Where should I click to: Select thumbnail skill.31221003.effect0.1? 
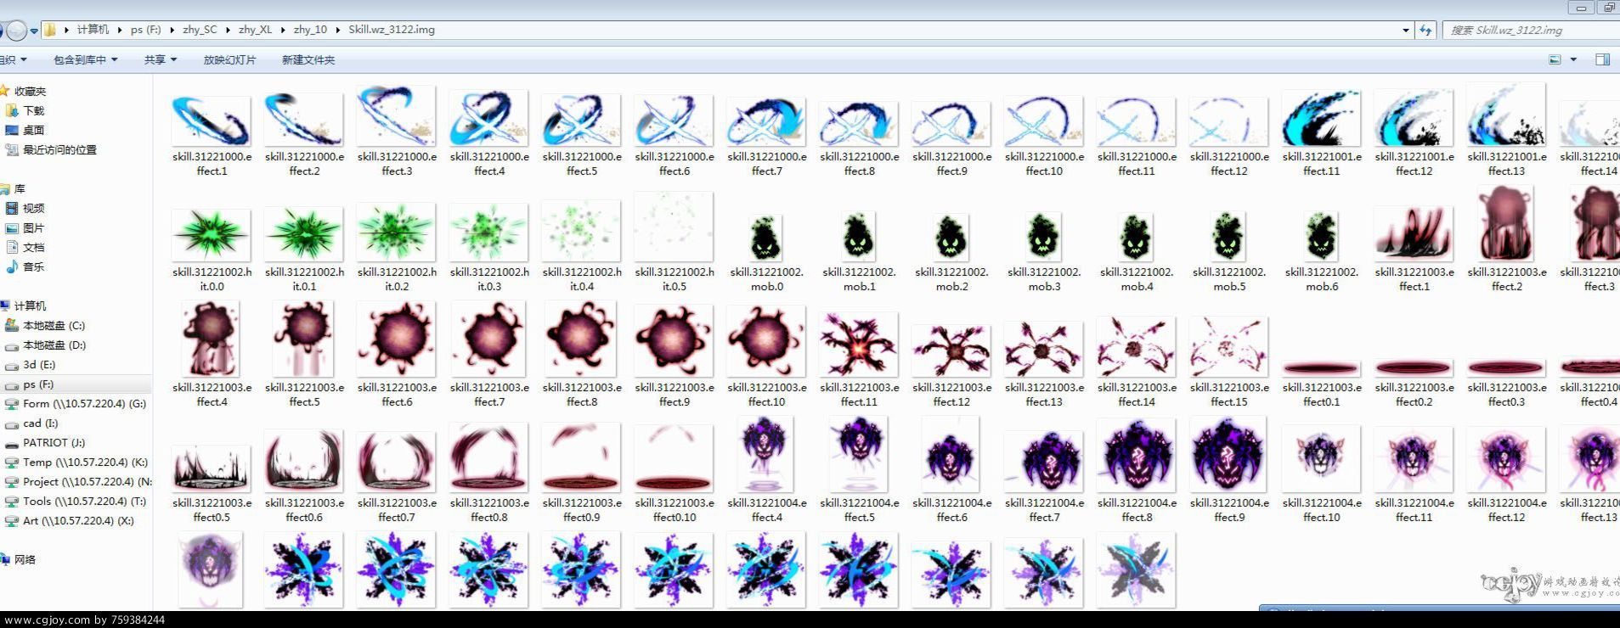(x=1322, y=367)
